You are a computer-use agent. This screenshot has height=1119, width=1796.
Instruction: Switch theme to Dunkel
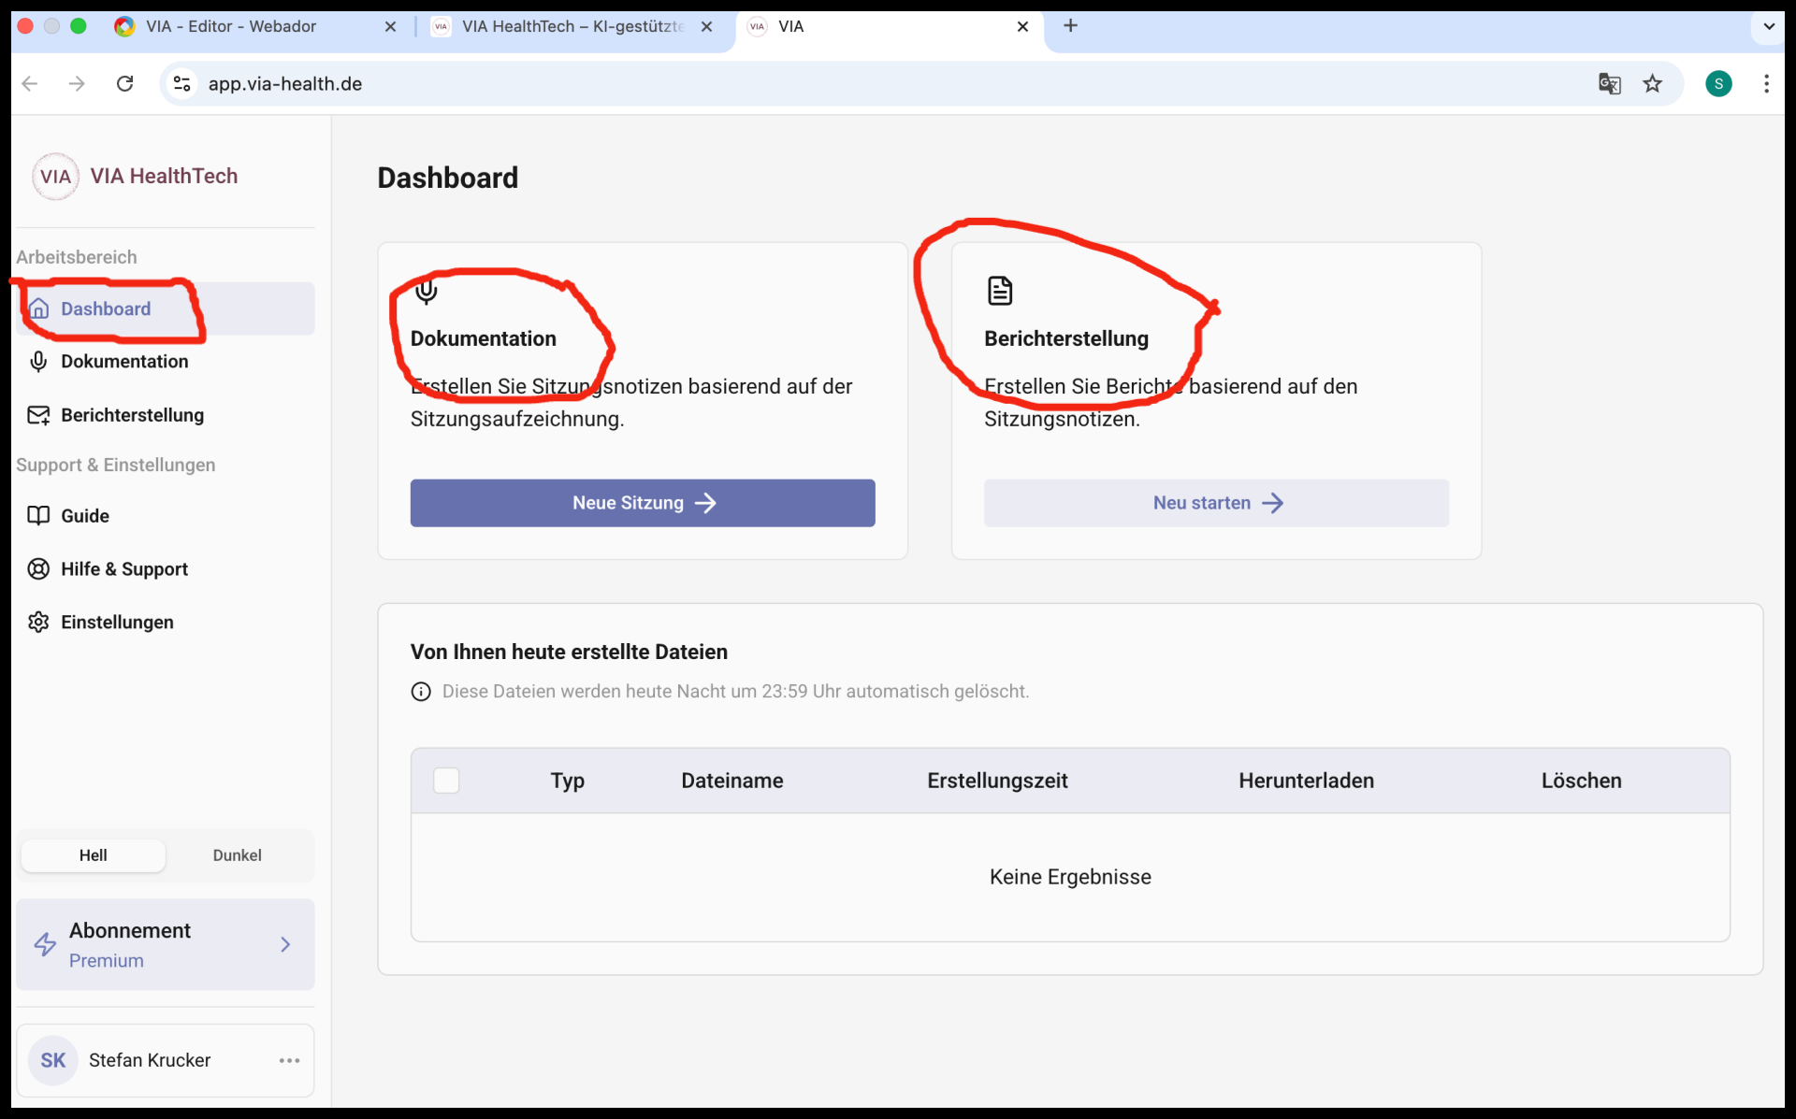point(237,855)
